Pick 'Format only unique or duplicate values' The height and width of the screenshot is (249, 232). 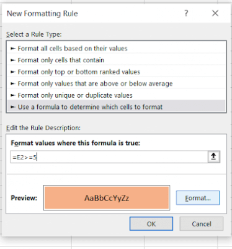coord(116,95)
